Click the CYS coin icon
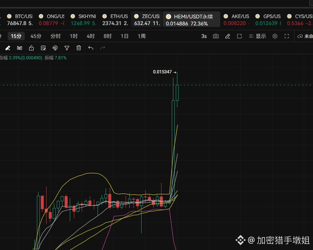 [289, 16]
